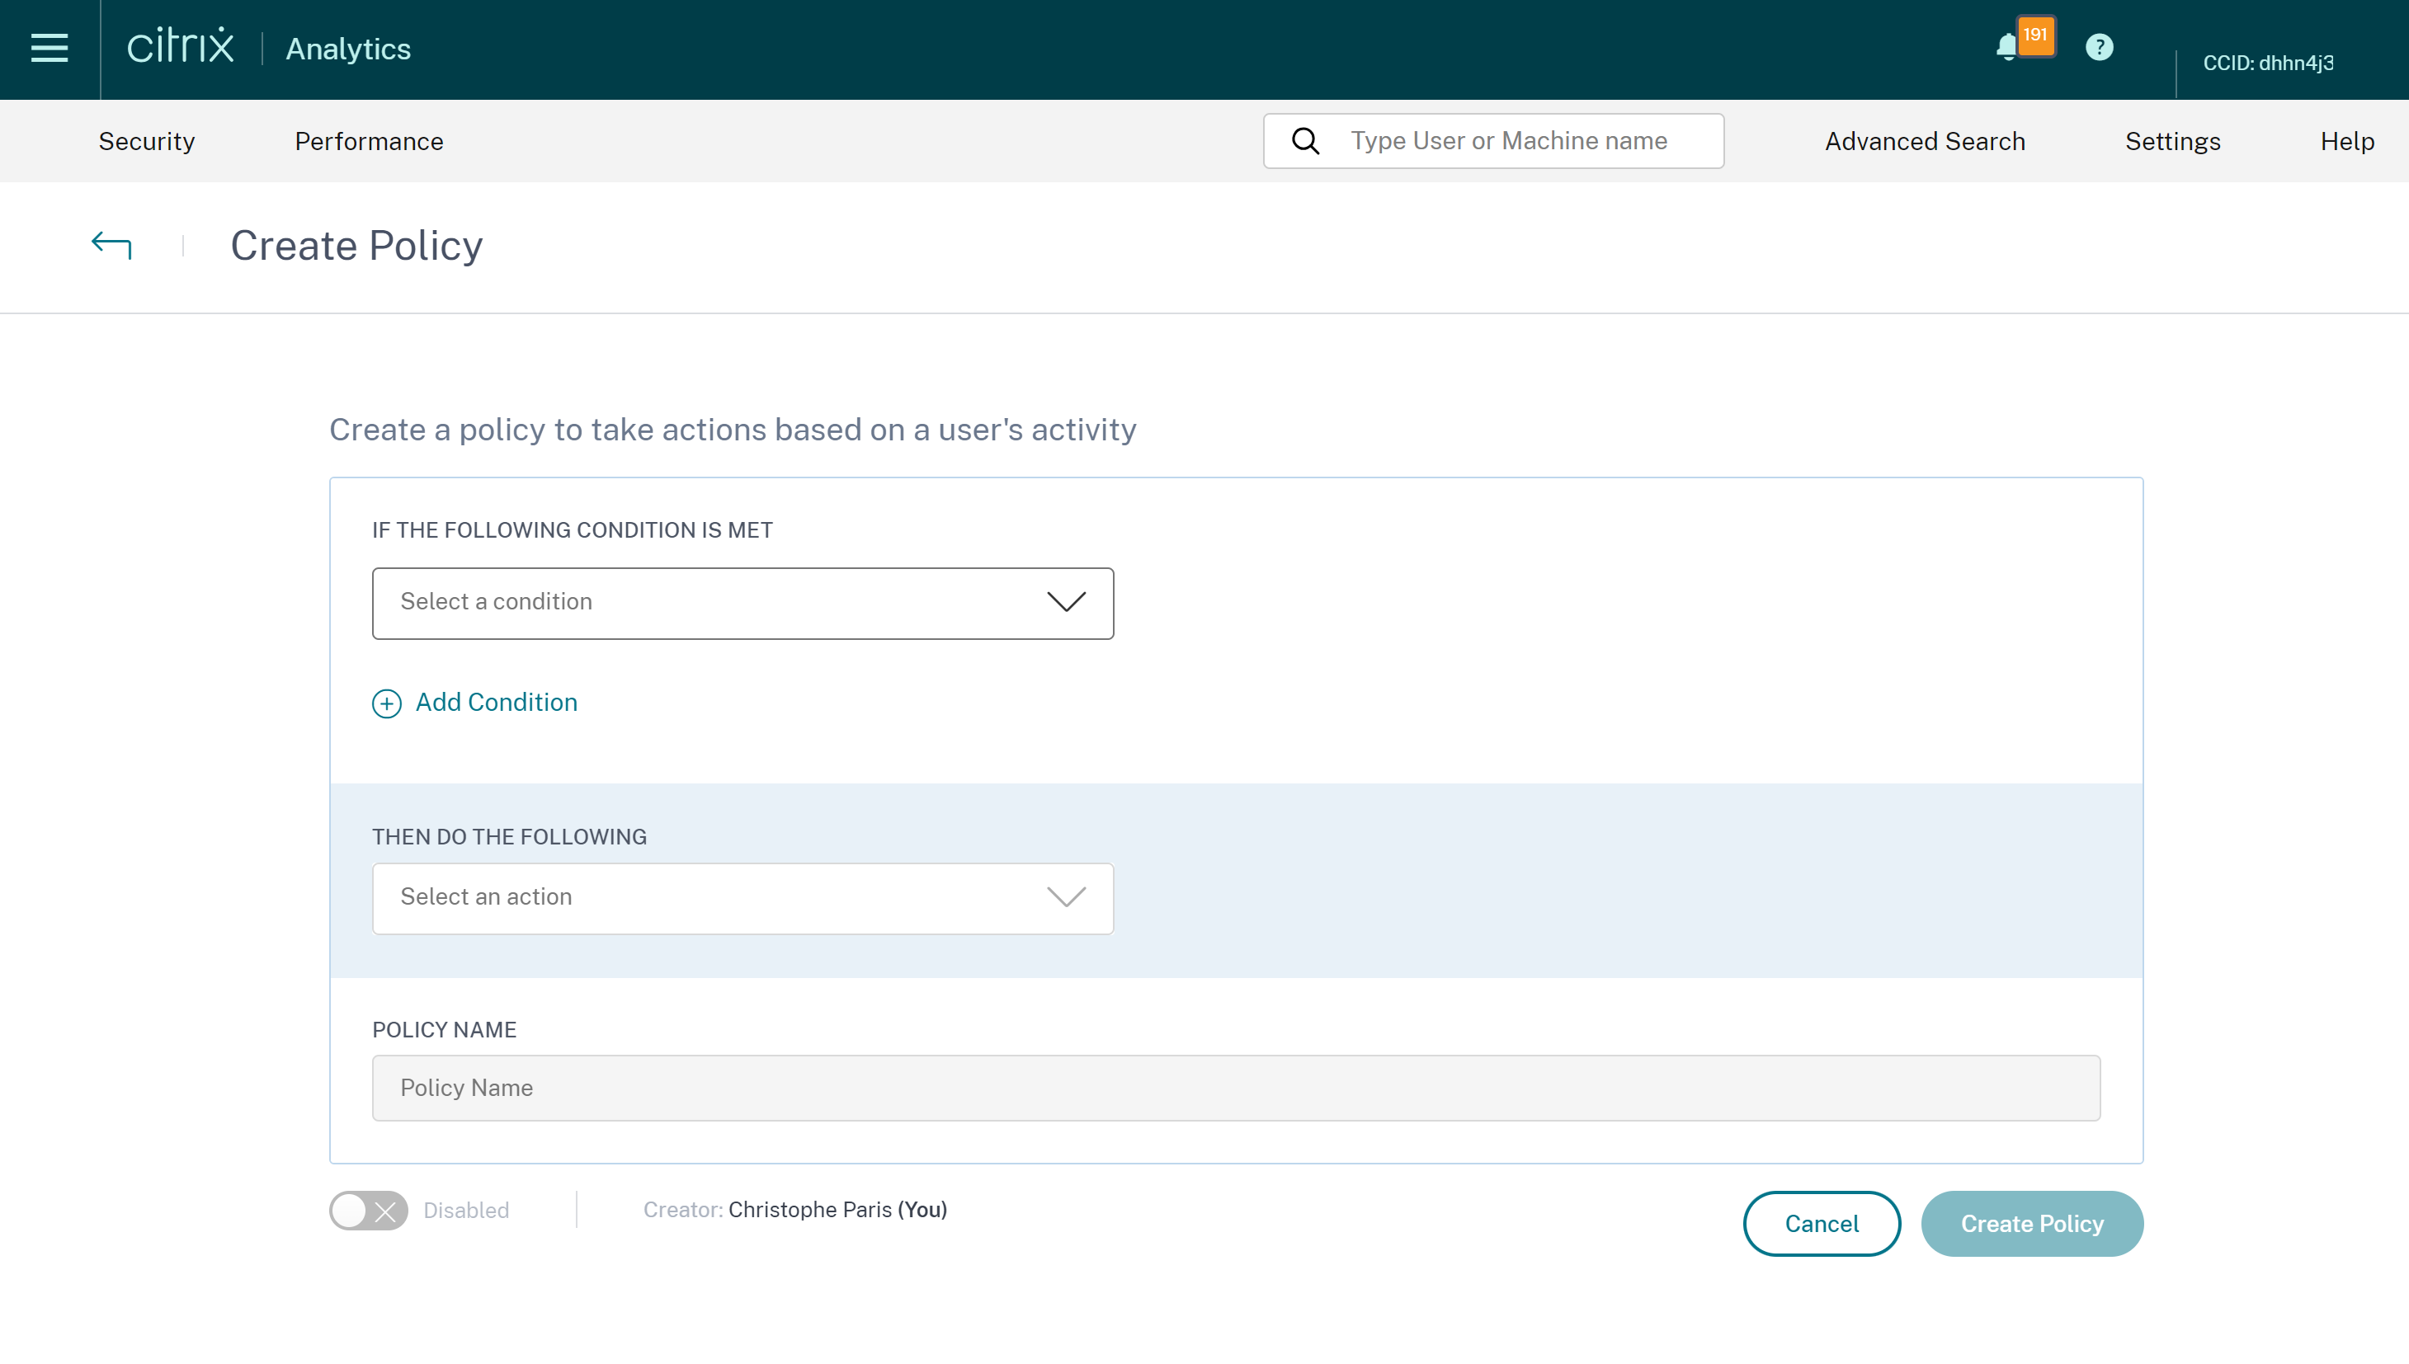The height and width of the screenshot is (1364, 2409).
Task: Open the hamburger navigation menu
Action: tap(49, 48)
